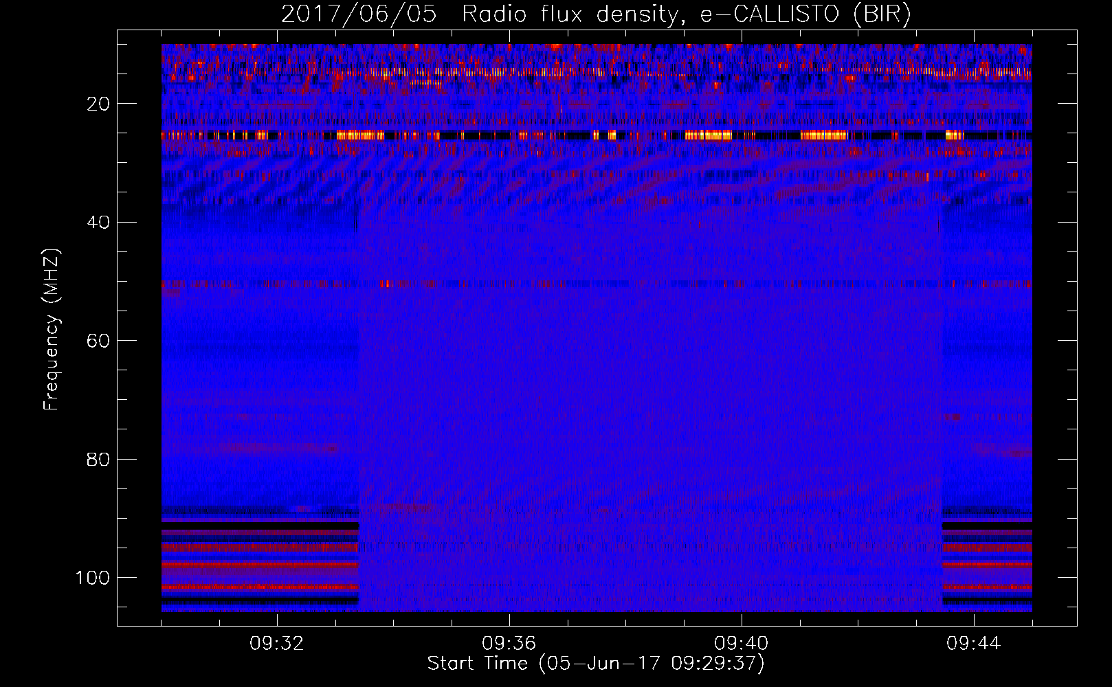Click the 80 MHz frequency tick label

click(x=98, y=459)
